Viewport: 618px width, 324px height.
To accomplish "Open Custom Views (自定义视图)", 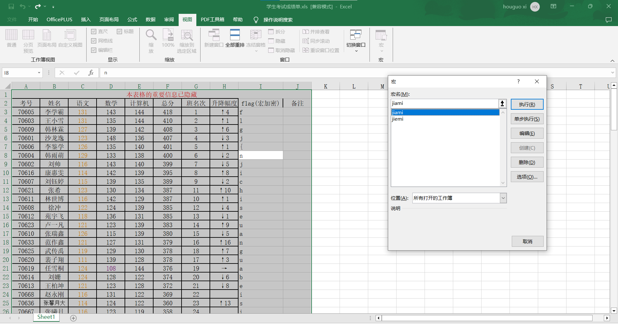I will [70, 39].
